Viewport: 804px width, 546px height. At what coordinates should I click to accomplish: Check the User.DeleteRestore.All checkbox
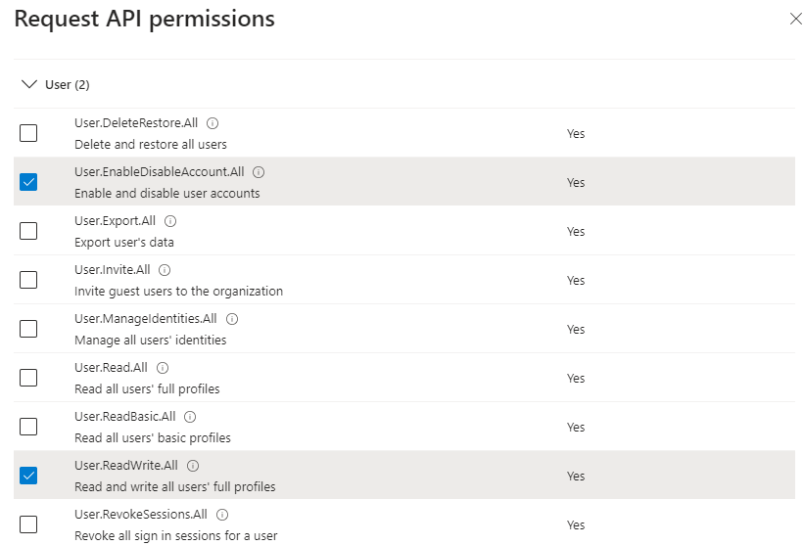pyautogui.click(x=28, y=133)
